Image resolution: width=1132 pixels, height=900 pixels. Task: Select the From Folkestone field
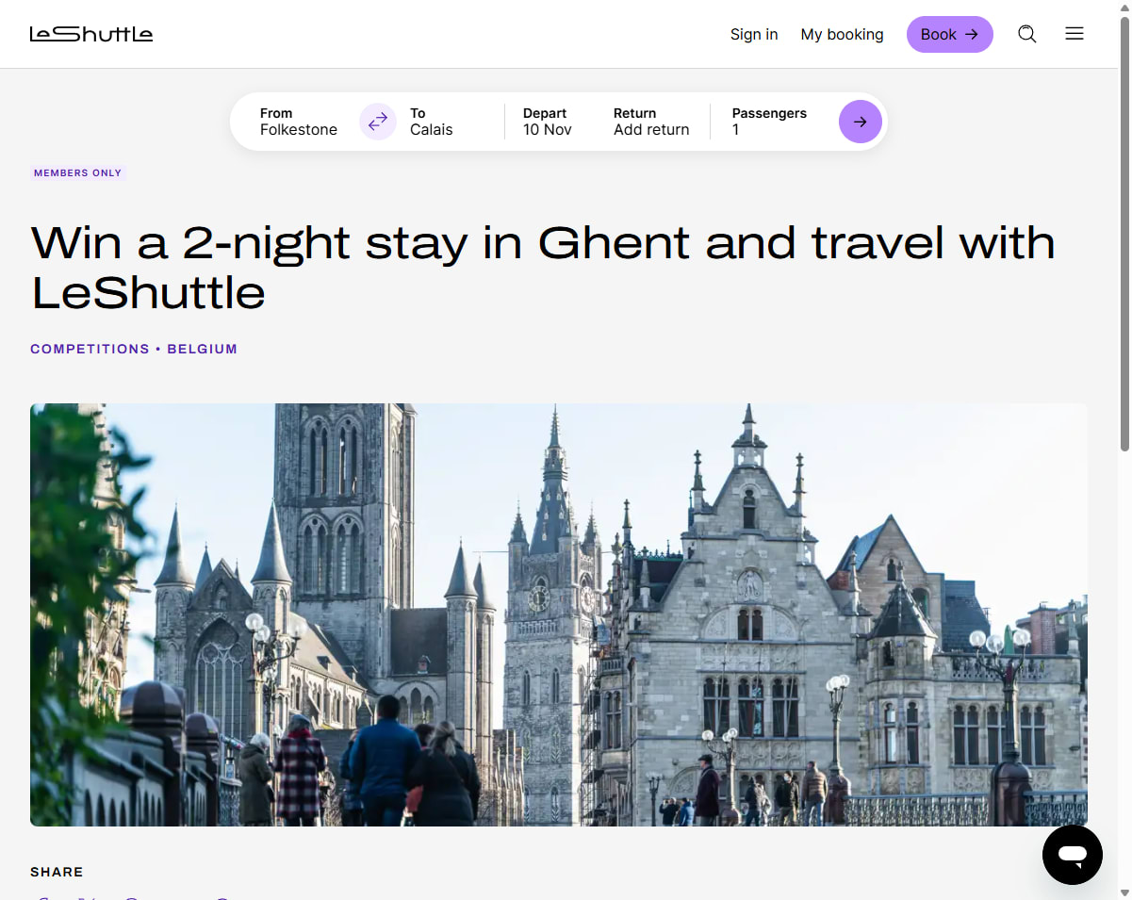pos(299,122)
